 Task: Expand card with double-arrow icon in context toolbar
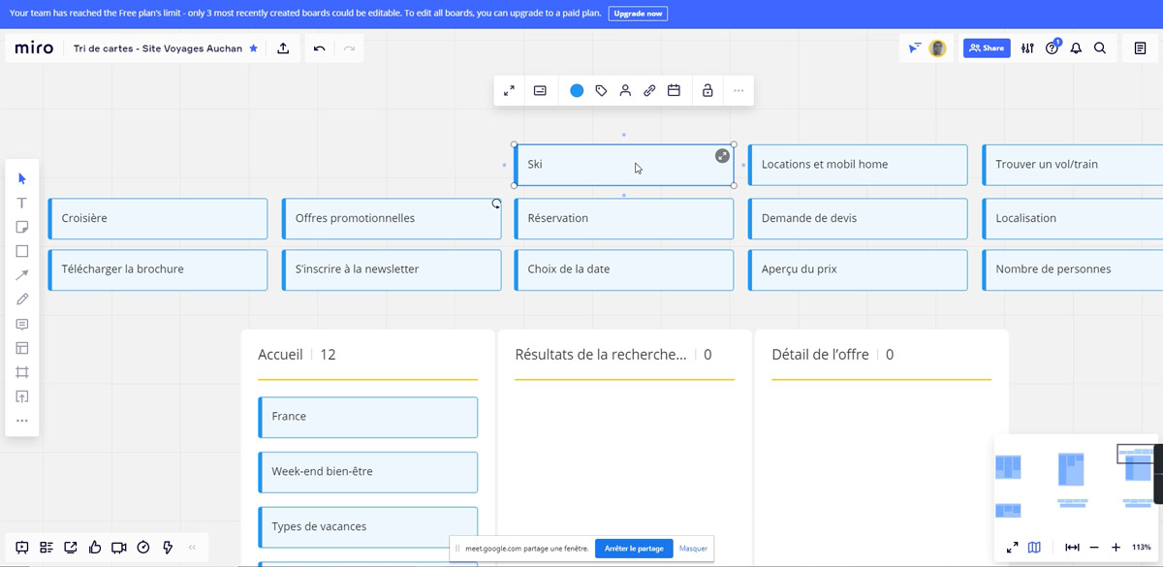point(509,90)
